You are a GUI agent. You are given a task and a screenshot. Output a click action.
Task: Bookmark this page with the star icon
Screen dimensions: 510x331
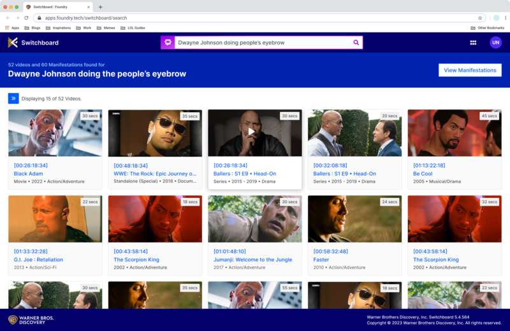click(x=480, y=18)
